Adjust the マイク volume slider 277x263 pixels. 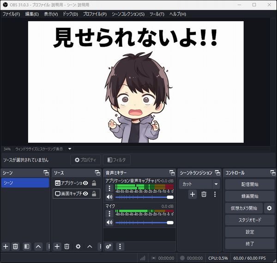tap(145, 222)
